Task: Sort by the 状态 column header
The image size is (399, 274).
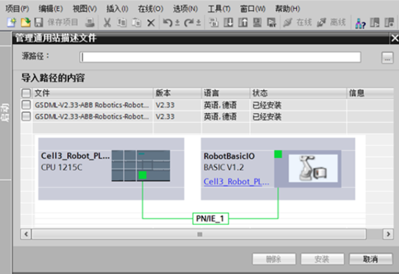Action: [298, 93]
